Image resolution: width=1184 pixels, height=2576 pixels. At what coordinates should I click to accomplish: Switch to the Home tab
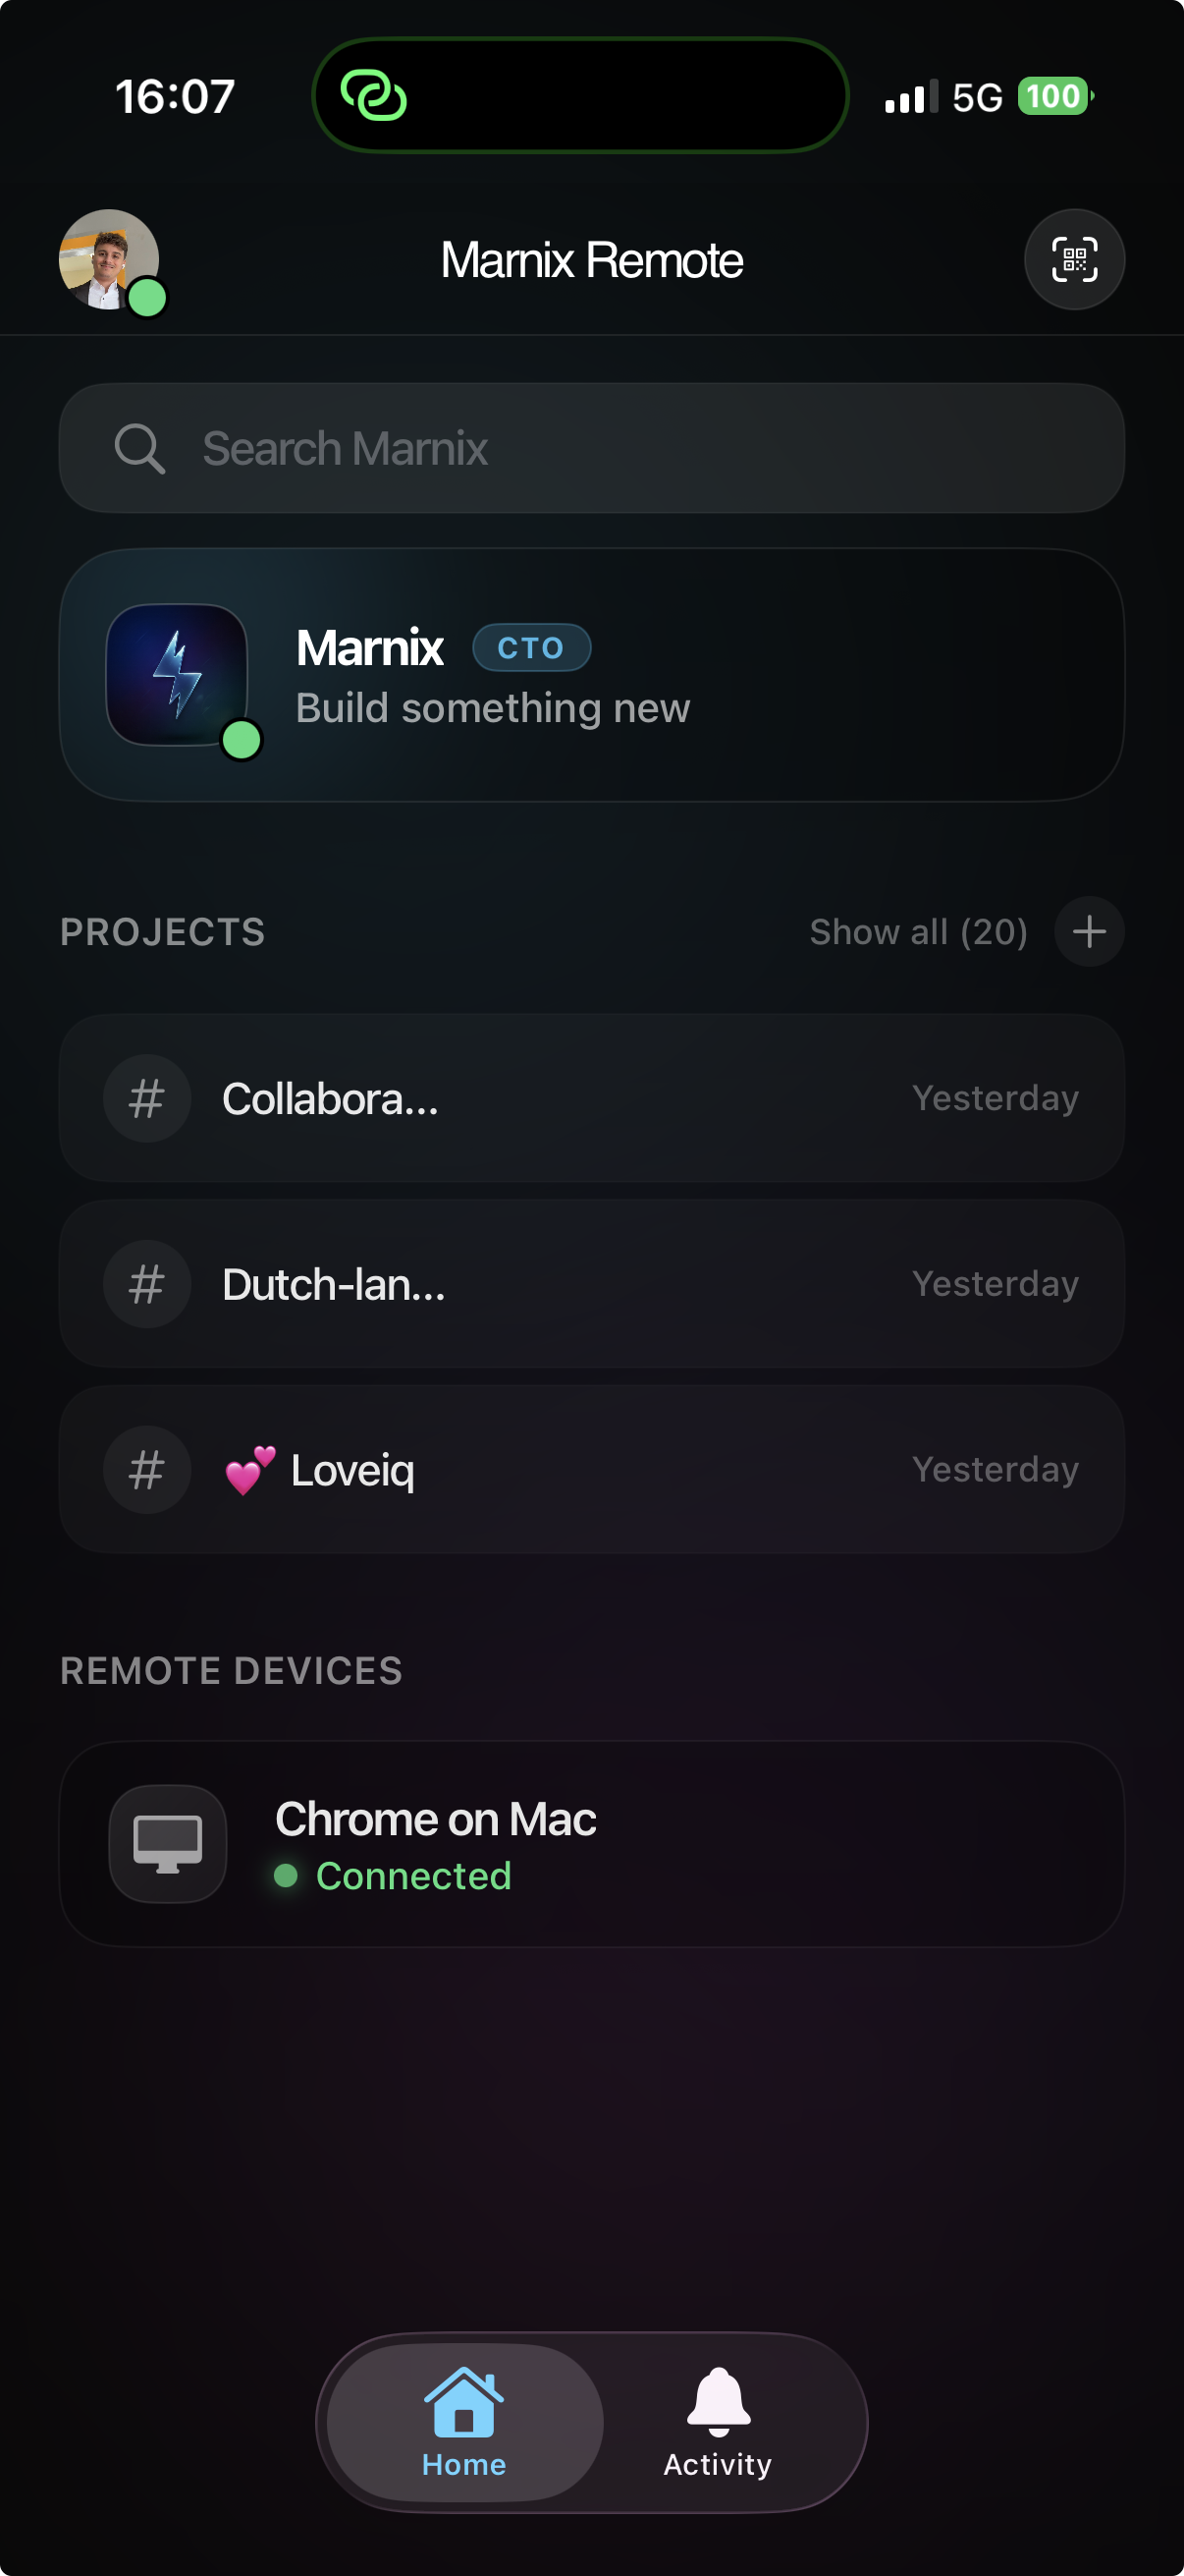click(x=463, y=2422)
